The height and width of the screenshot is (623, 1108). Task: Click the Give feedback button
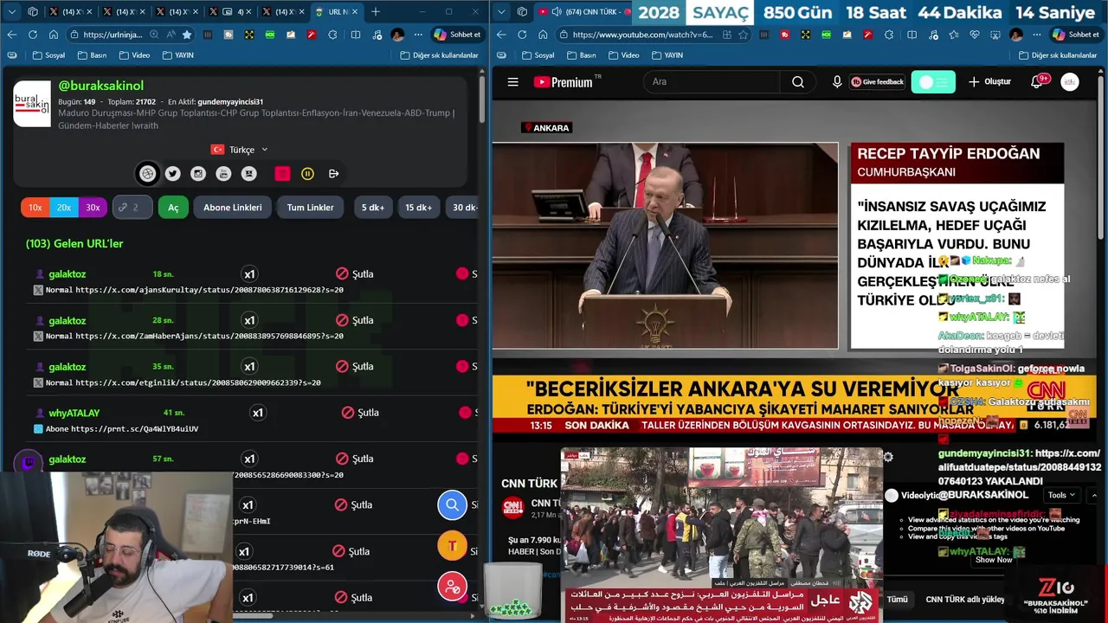point(877,82)
